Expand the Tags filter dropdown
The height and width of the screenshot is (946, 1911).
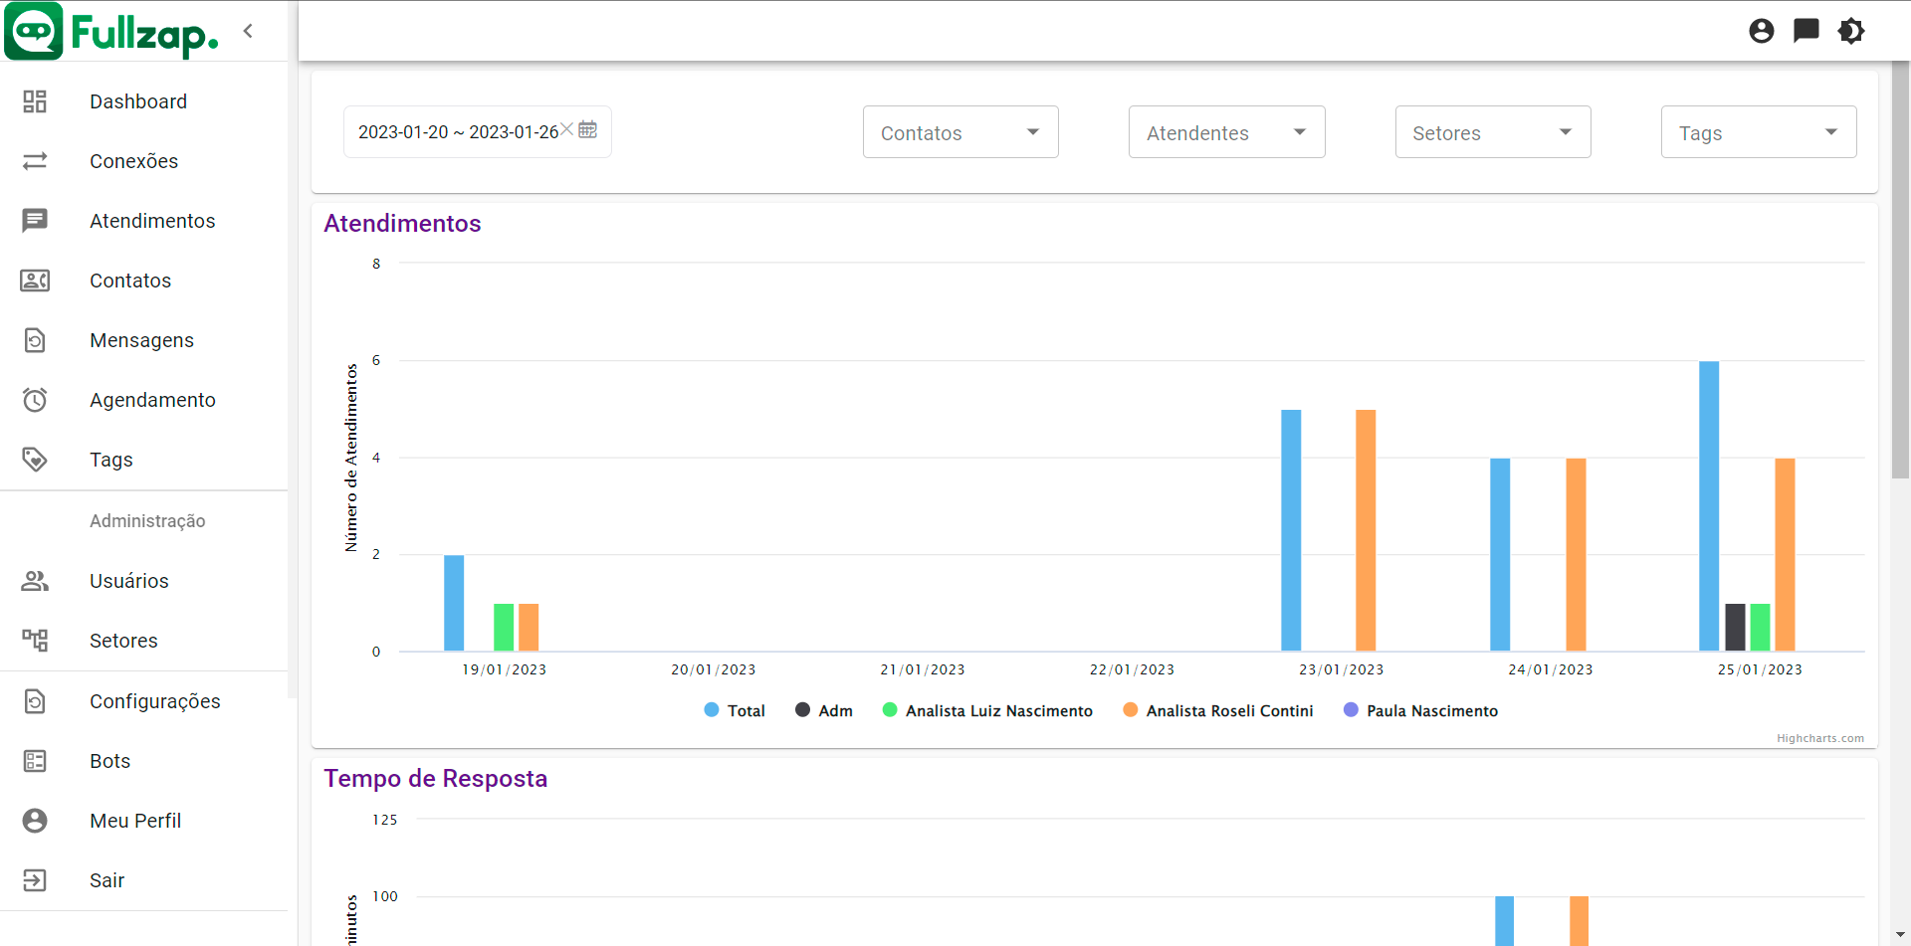point(1759,132)
